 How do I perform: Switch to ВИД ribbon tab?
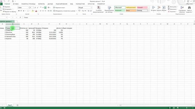pyautogui.click(x=72, y=4)
